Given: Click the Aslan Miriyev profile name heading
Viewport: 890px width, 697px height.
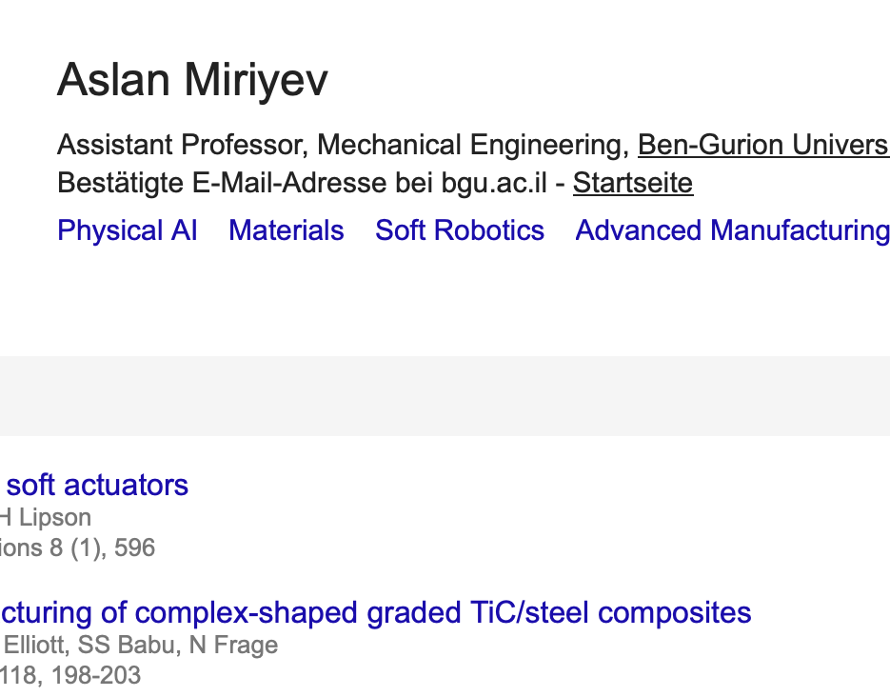Looking at the screenshot, I should point(192,79).
